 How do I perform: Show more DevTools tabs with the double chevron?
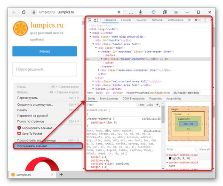pos(190,20)
